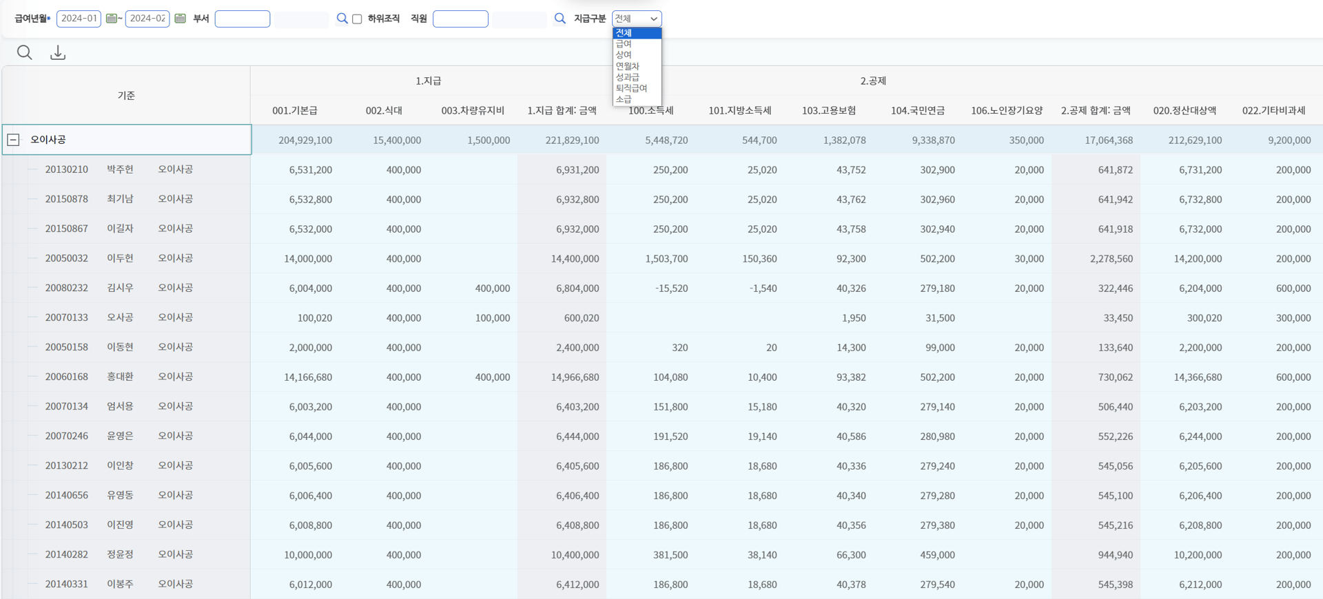
Task: Click the 022.기타비과세 column header
Action: [1273, 110]
